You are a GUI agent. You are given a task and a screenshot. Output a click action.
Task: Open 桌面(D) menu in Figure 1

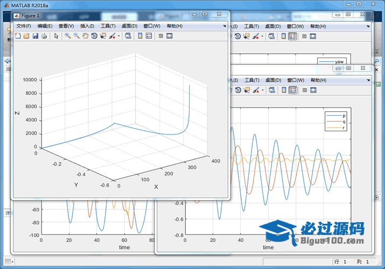click(129, 26)
